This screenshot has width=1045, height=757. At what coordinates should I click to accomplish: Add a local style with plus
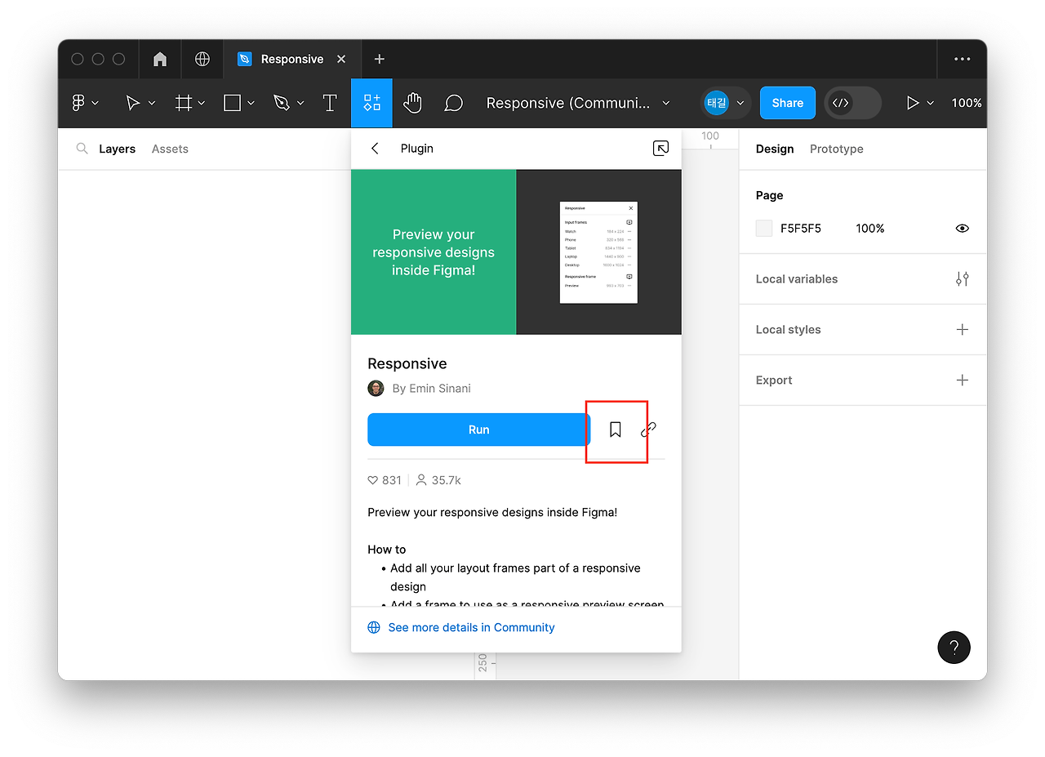963,330
